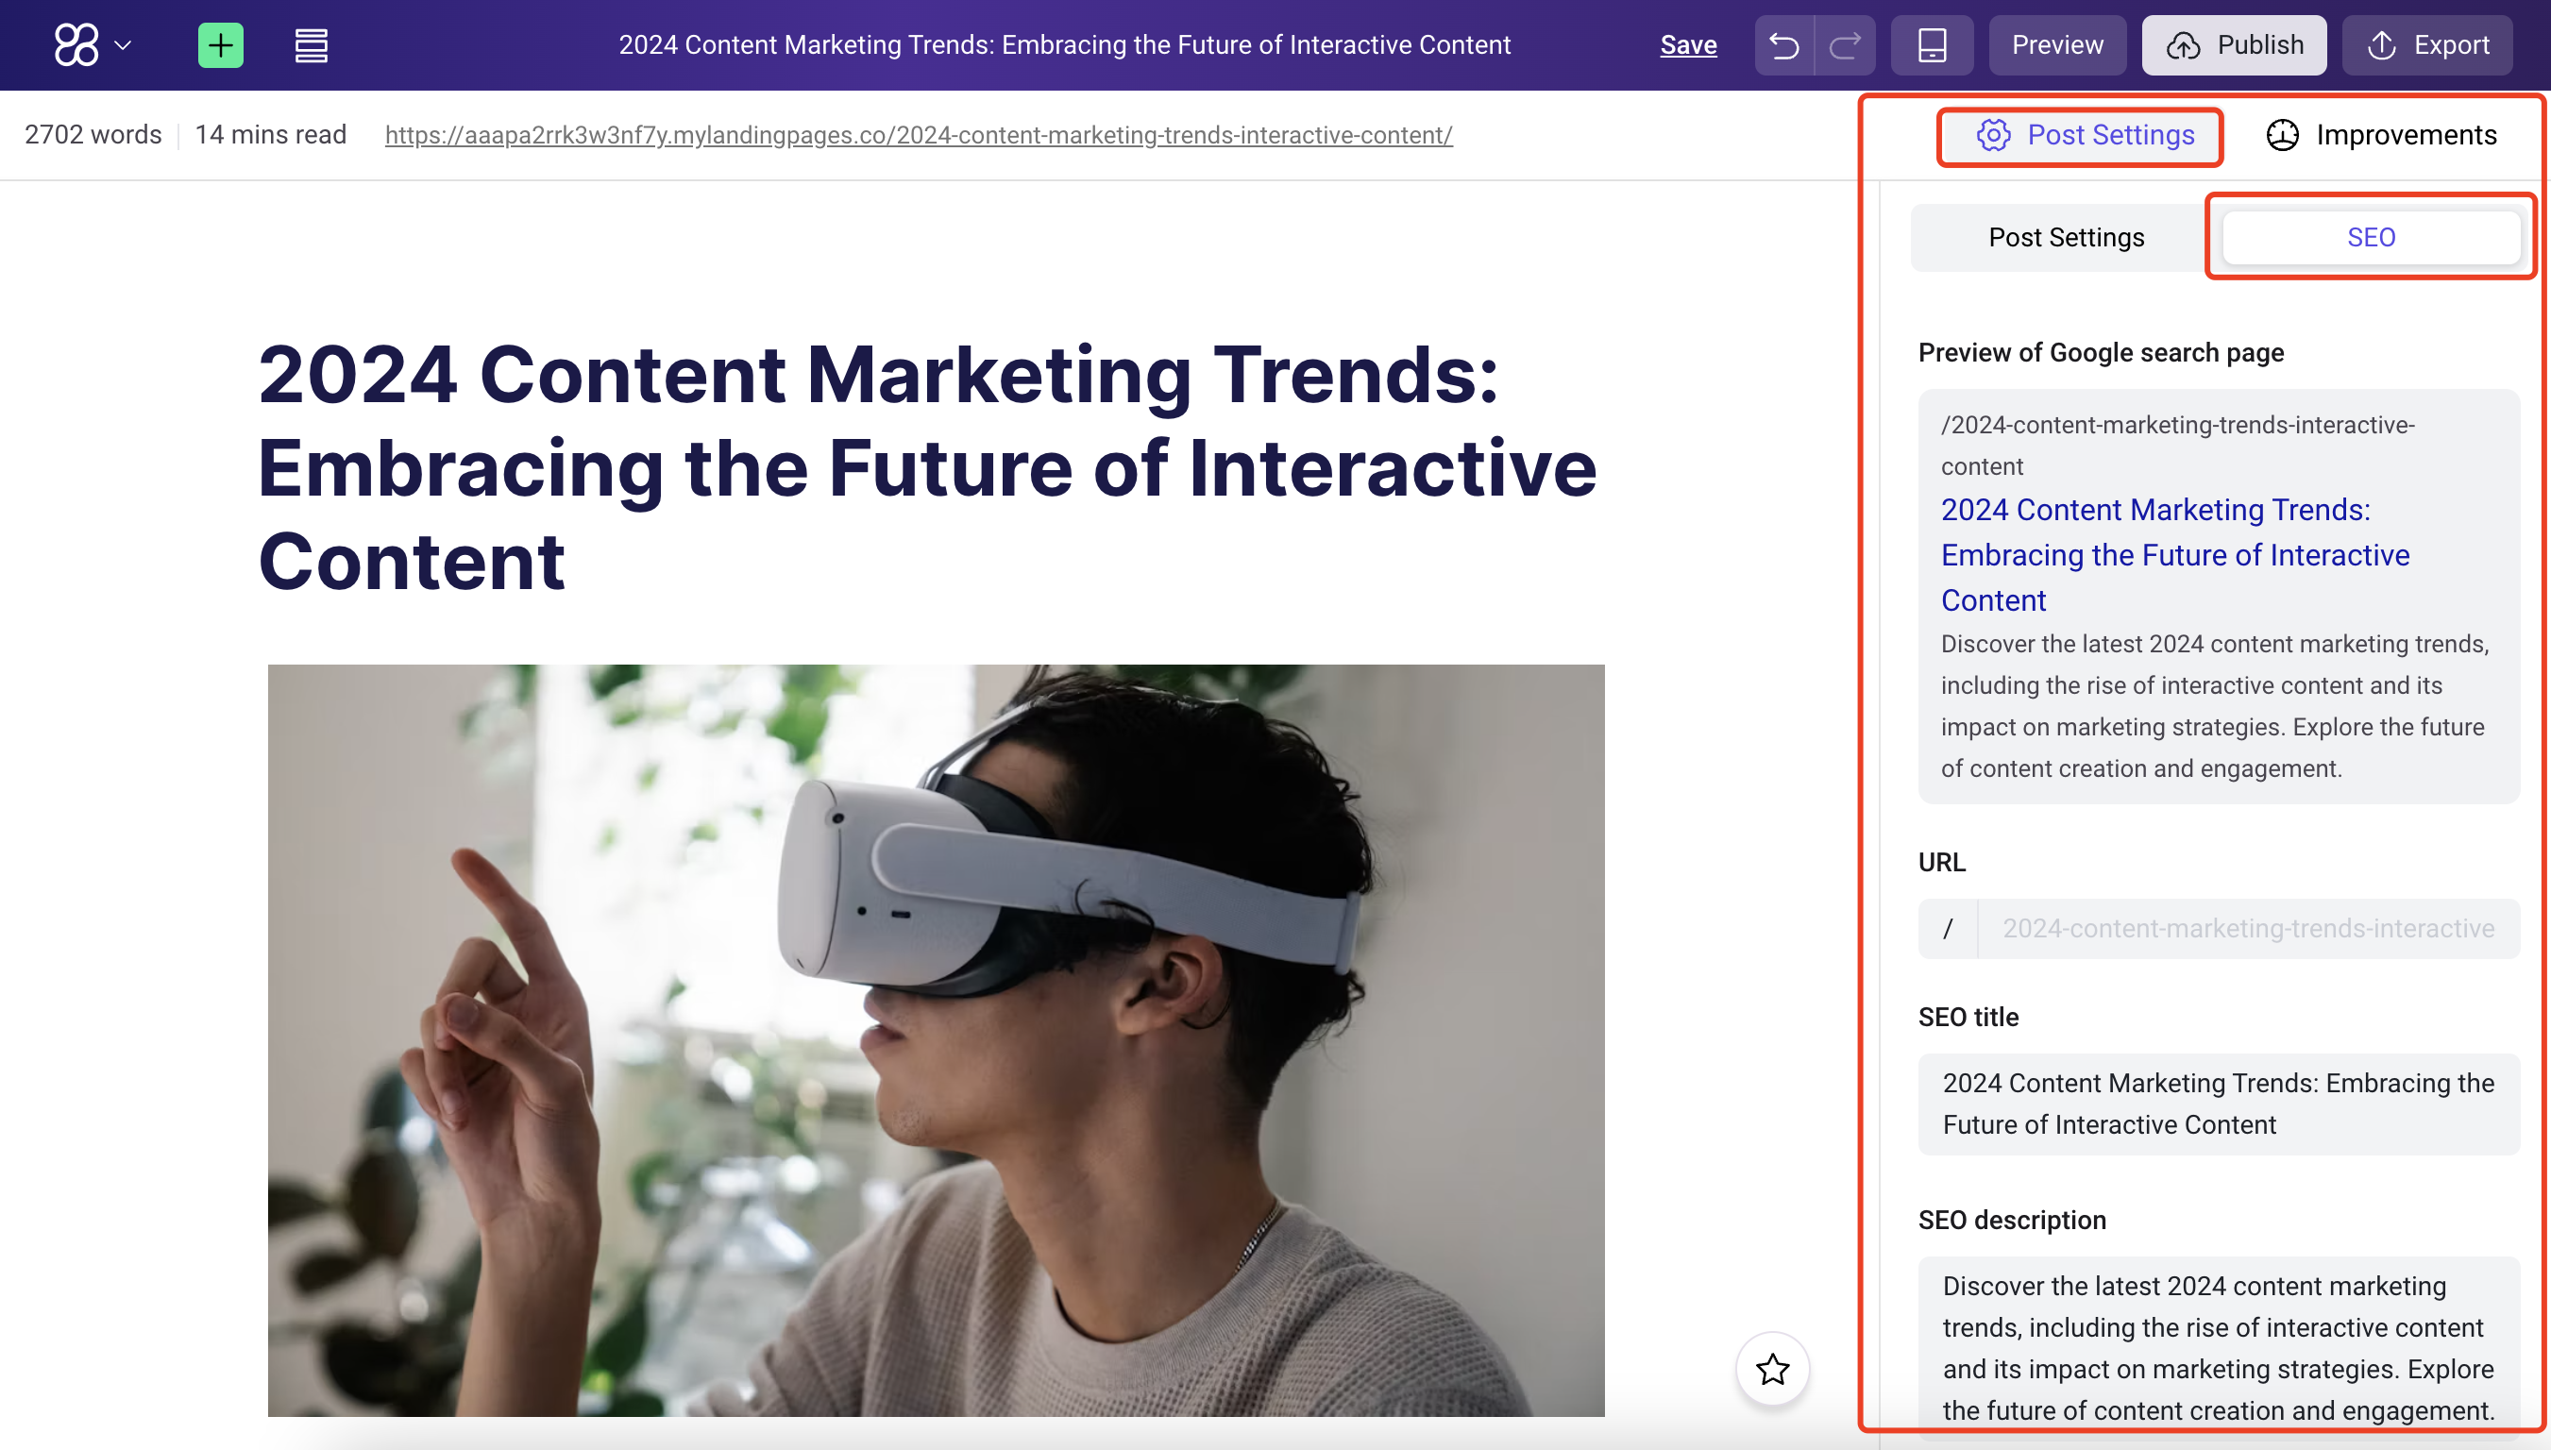The width and height of the screenshot is (2551, 1450).
Task: Toggle the new content plus icon
Action: click(x=219, y=43)
